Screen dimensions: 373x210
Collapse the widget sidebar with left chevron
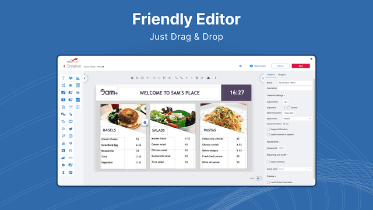85,78
